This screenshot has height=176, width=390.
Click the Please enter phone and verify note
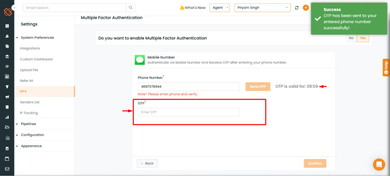tap(168, 94)
